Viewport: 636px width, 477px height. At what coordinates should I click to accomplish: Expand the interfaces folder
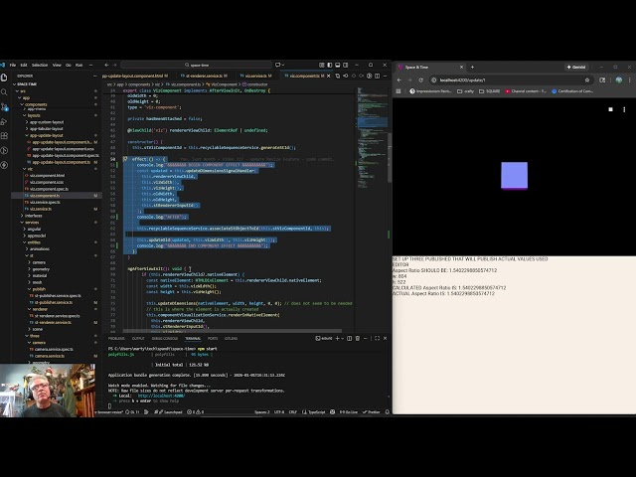(33, 216)
